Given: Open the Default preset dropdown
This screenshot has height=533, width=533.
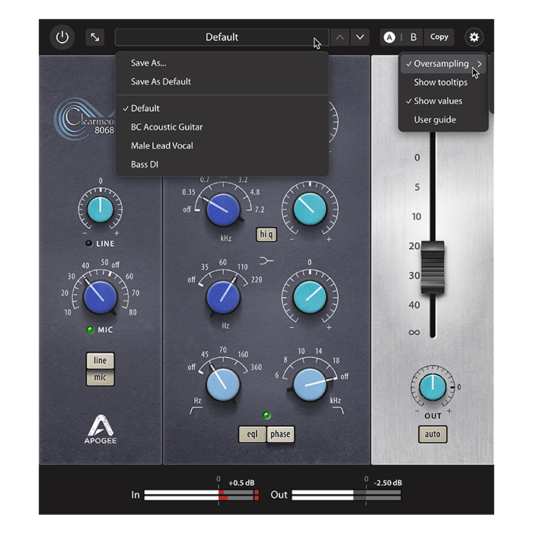Looking at the screenshot, I should tap(222, 37).
